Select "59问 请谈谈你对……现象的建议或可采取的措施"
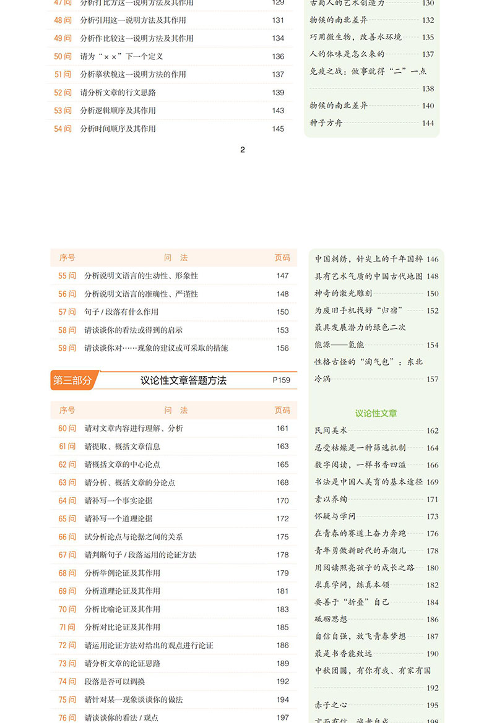Image resolution: width=489 pixels, height=723 pixels. (x=173, y=348)
